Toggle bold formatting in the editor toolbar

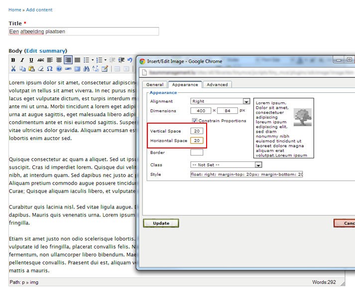point(13,60)
